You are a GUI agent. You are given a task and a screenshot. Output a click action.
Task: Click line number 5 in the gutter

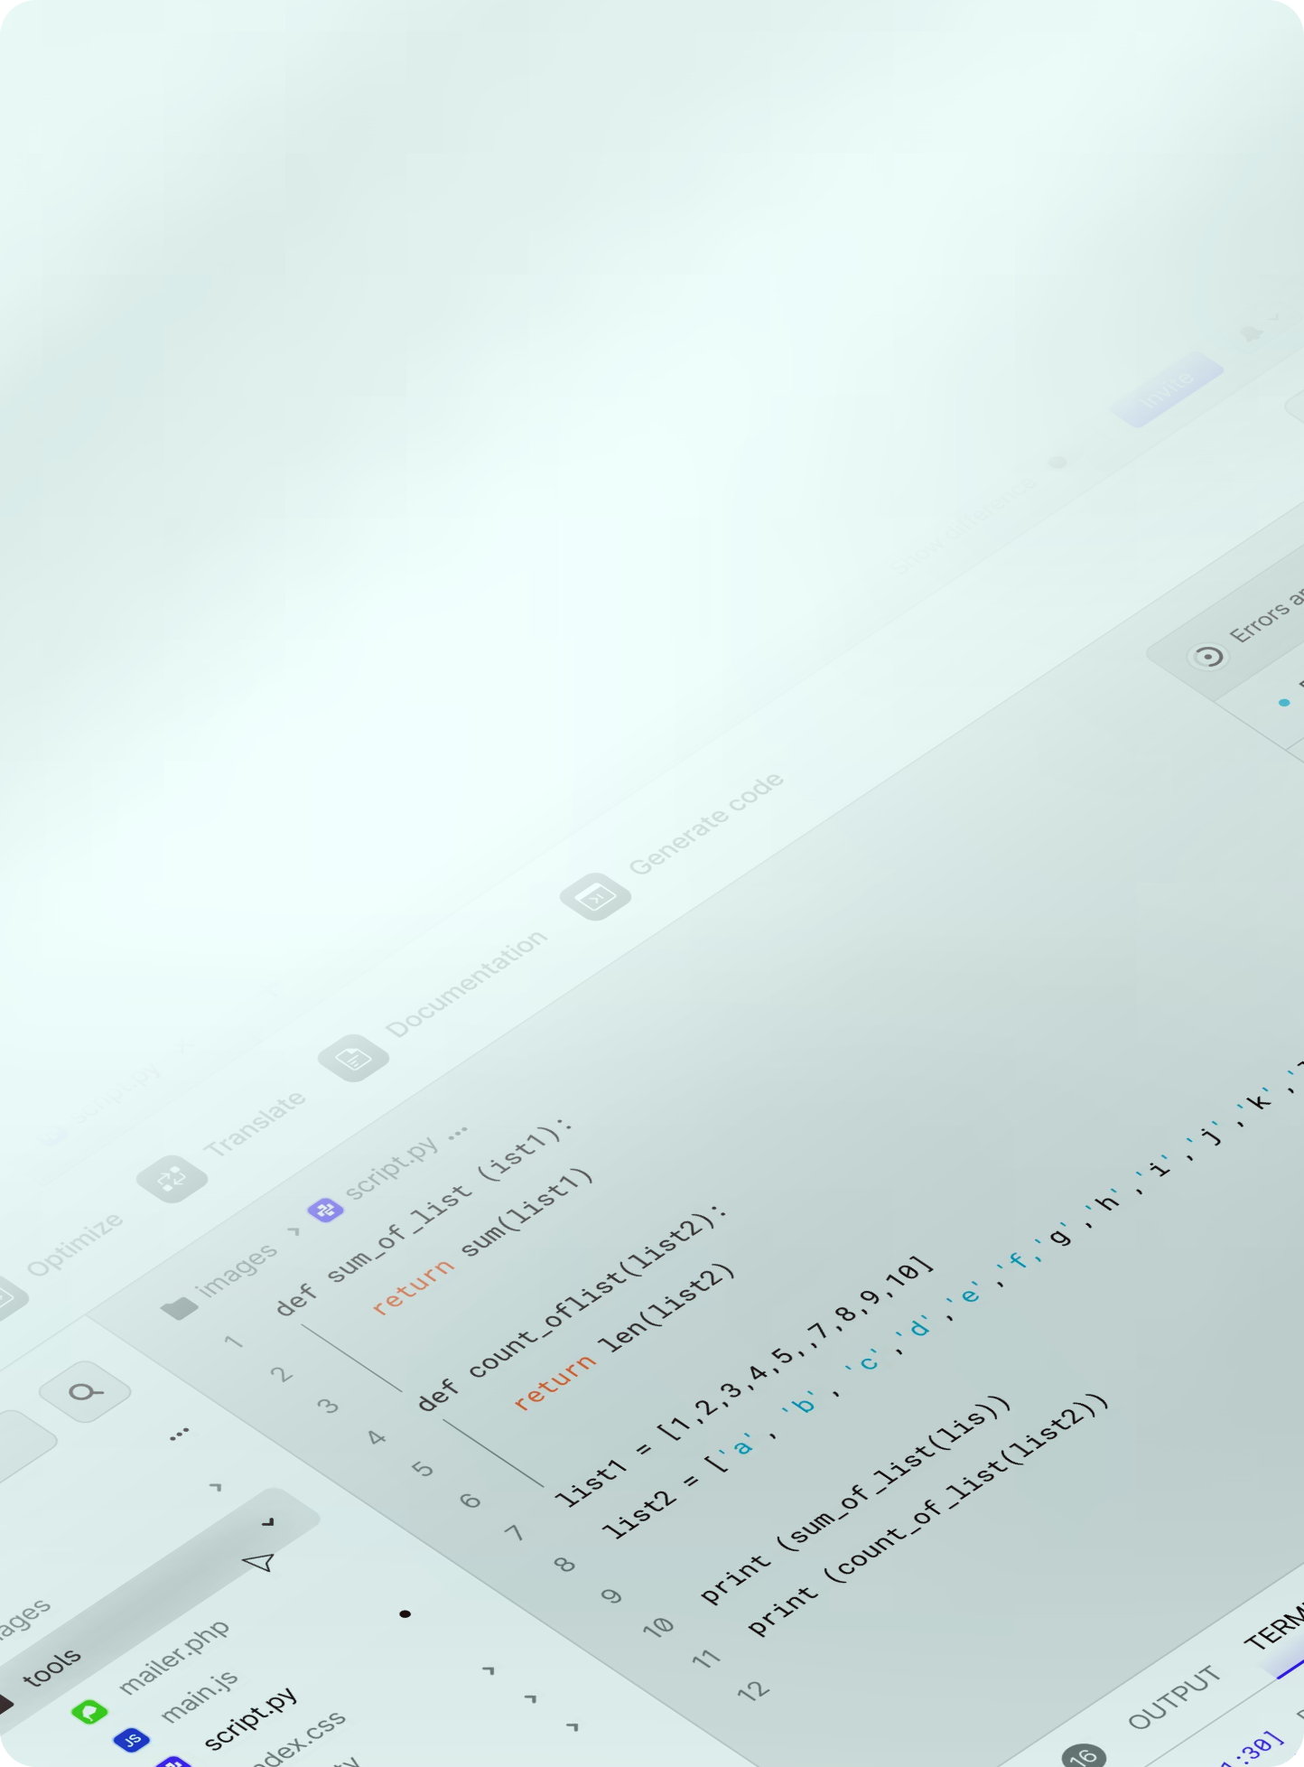(422, 1468)
